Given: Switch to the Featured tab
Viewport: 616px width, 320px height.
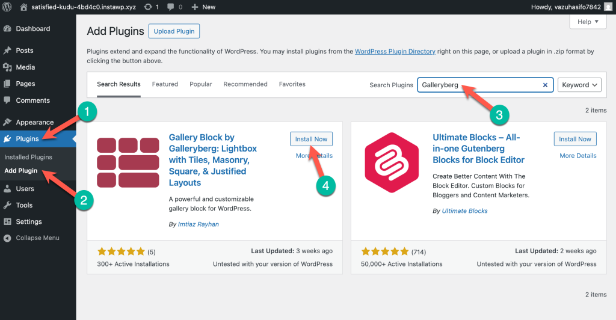Looking at the screenshot, I should pyautogui.click(x=165, y=84).
